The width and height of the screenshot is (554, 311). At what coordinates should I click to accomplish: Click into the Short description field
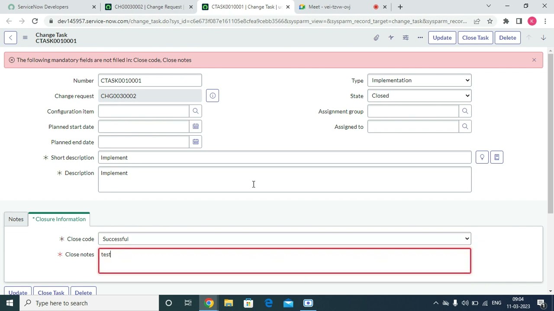click(x=285, y=157)
